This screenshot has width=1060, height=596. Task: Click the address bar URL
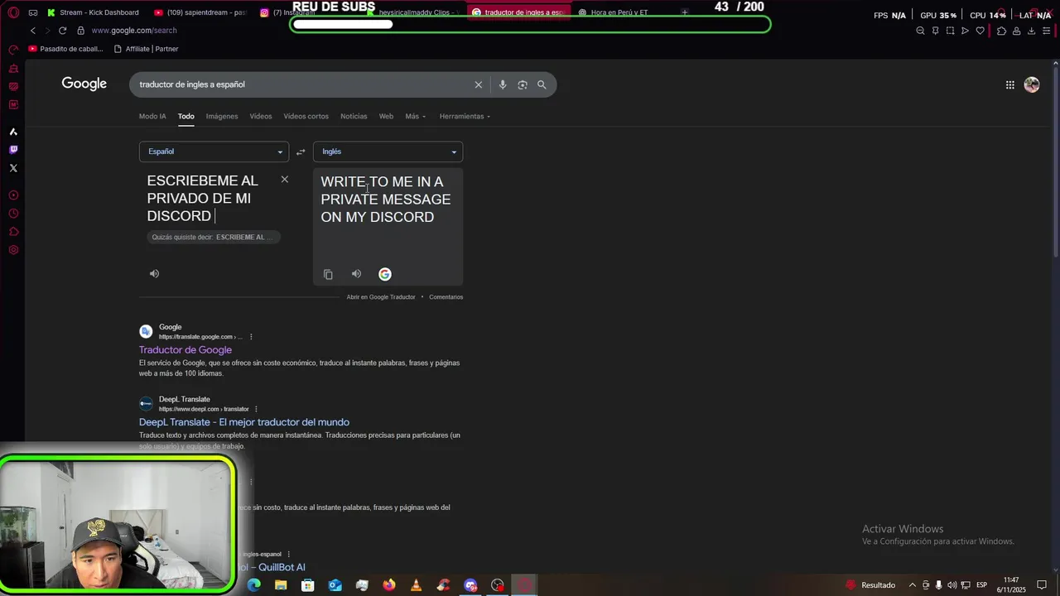click(134, 31)
